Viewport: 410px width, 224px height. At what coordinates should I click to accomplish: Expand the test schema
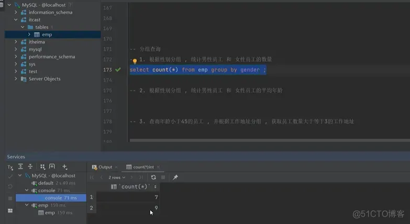pyautogui.click(x=16, y=71)
